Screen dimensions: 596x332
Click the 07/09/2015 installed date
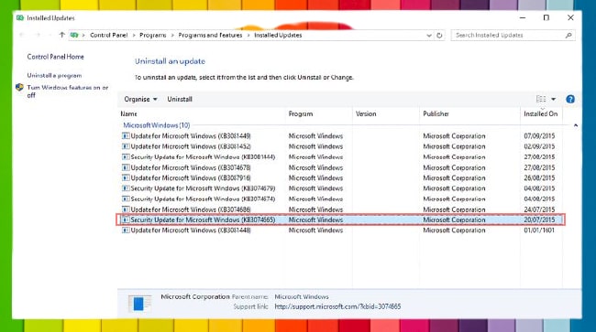[x=539, y=135]
